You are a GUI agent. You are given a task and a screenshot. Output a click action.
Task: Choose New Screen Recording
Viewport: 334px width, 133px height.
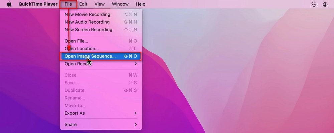pyautogui.click(x=101, y=30)
